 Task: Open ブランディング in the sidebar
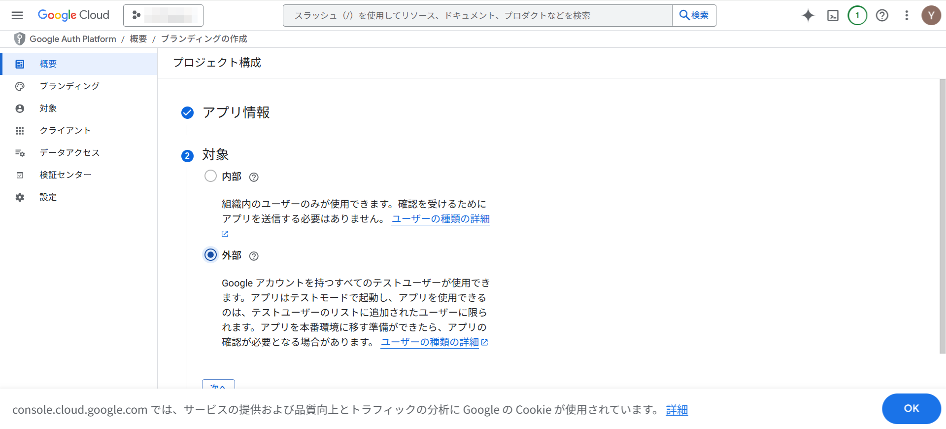coord(69,86)
